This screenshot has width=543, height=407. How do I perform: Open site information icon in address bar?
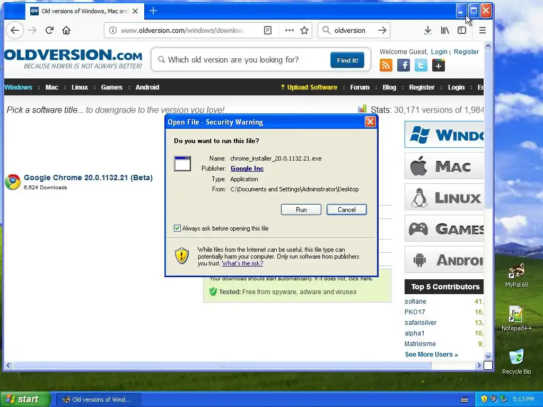coord(113,30)
